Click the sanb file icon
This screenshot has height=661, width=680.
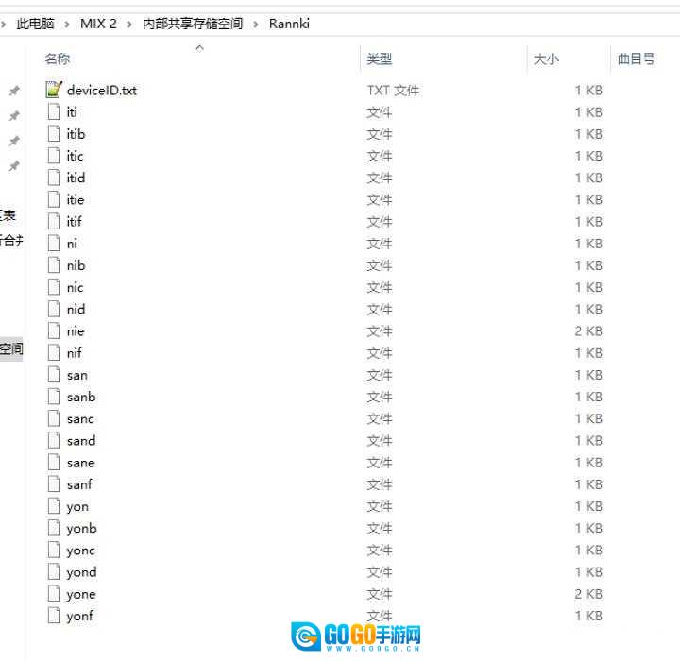pyautogui.click(x=54, y=398)
